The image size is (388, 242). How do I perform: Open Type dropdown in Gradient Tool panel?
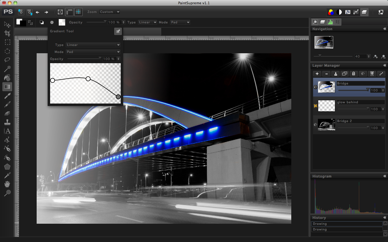(x=93, y=45)
